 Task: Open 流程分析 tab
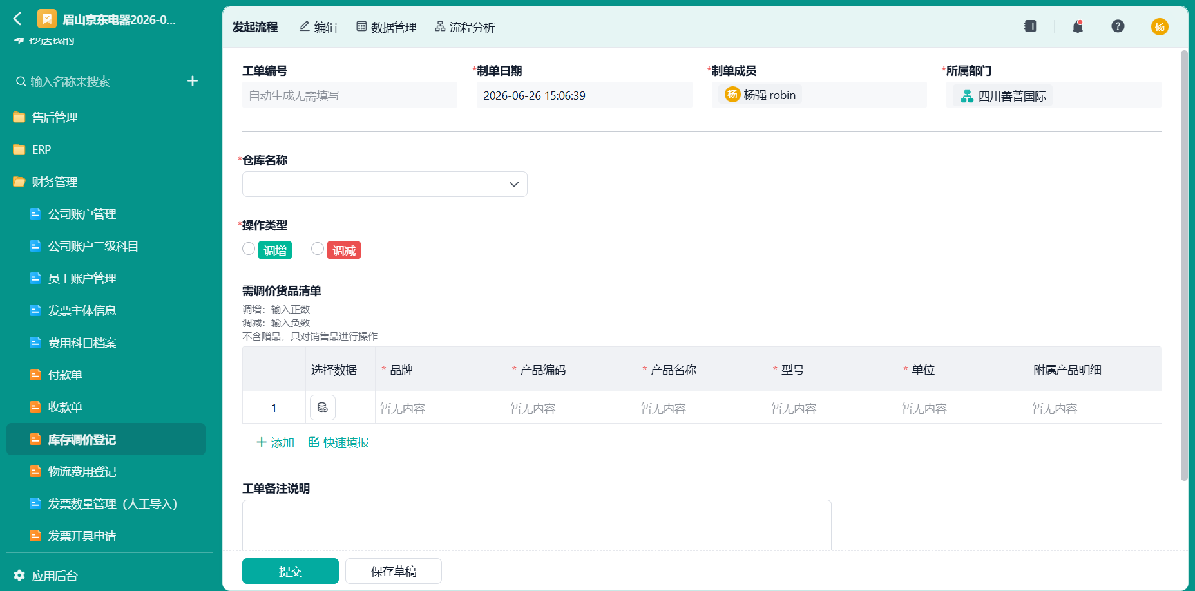(465, 27)
